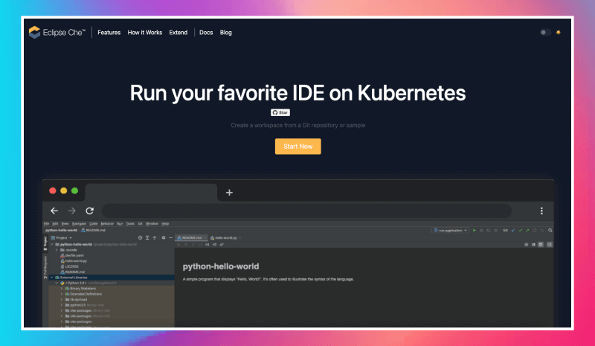Close the hello-world.py editor tab
This screenshot has width=595, height=346.
coord(239,238)
